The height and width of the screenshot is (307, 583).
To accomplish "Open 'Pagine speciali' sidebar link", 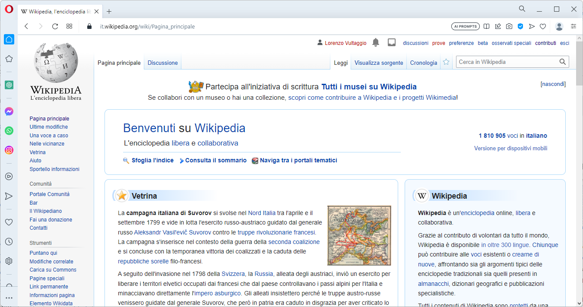I will (47, 278).
